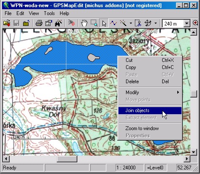Open the Tools menu

click(x=49, y=13)
